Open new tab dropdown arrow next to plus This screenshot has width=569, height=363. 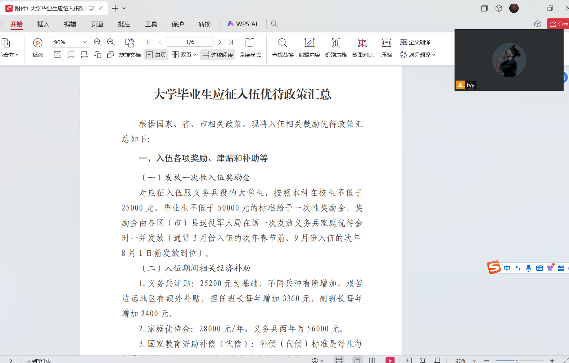point(124,8)
